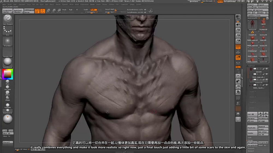Click the QuickSave button
The width and height of the screenshot is (273, 153).
click(194, 1)
